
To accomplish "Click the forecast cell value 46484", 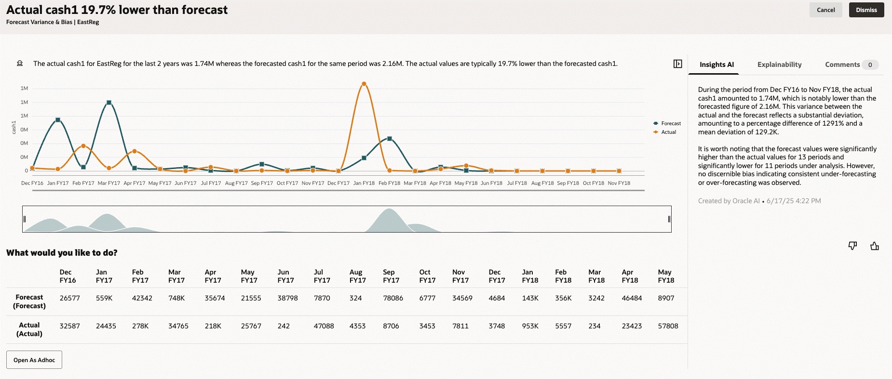I will tap(632, 298).
